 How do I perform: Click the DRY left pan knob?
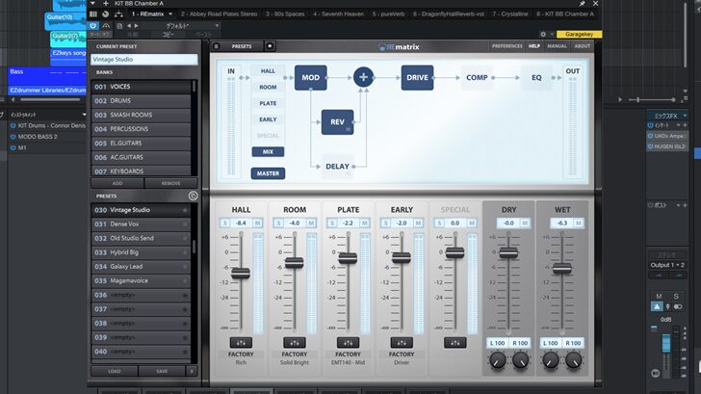pyautogui.click(x=497, y=360)
